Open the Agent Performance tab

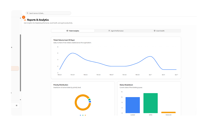tap(116, 31)
